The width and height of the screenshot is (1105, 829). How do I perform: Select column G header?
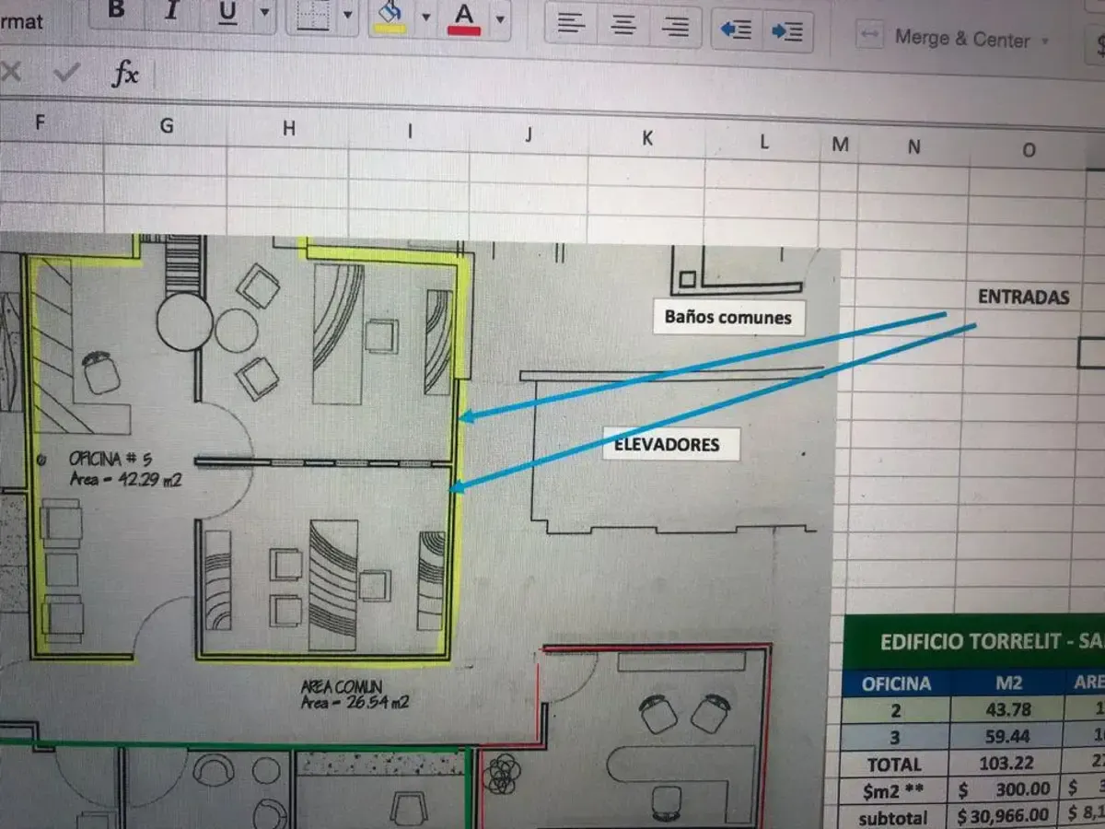pos(167,125)
